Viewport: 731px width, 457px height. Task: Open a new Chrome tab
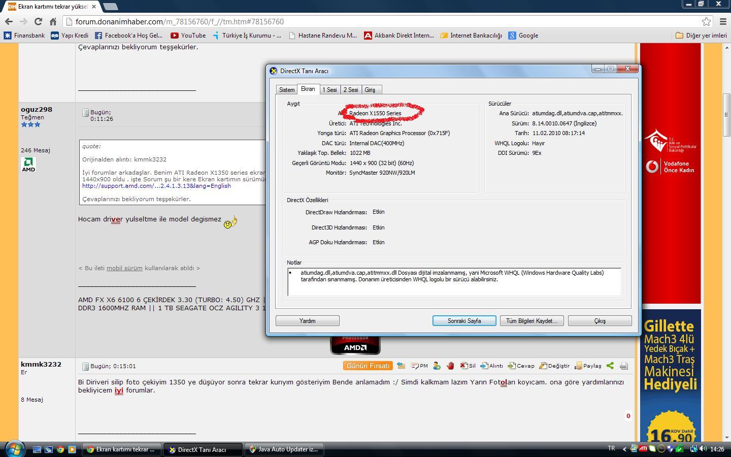pyautogui.click(x=110, y=7)
